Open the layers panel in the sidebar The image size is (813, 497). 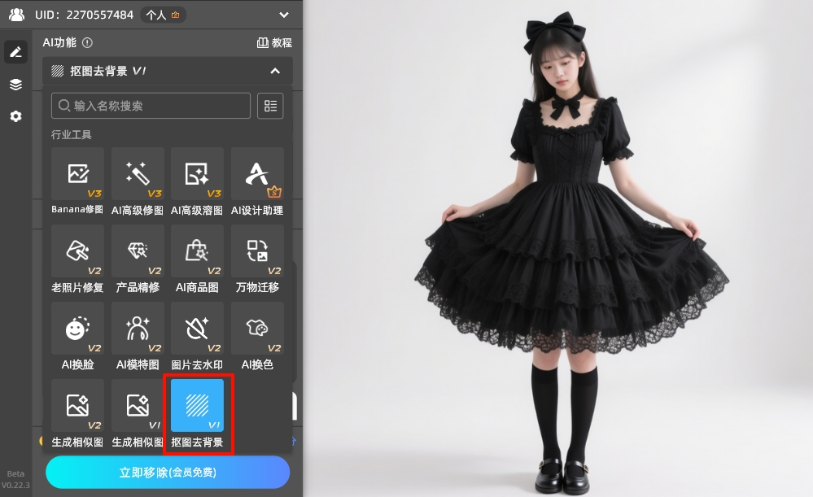[15, 85]
